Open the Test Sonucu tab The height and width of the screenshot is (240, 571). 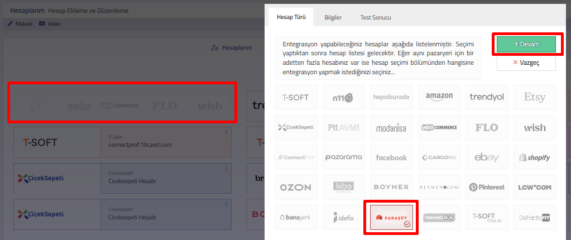coord(376,17)
